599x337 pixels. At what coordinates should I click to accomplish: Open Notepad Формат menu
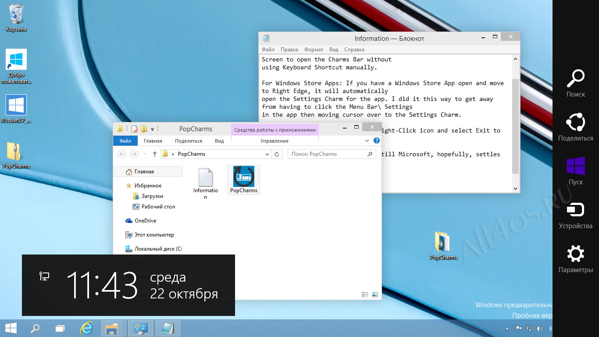pos(314,50)
